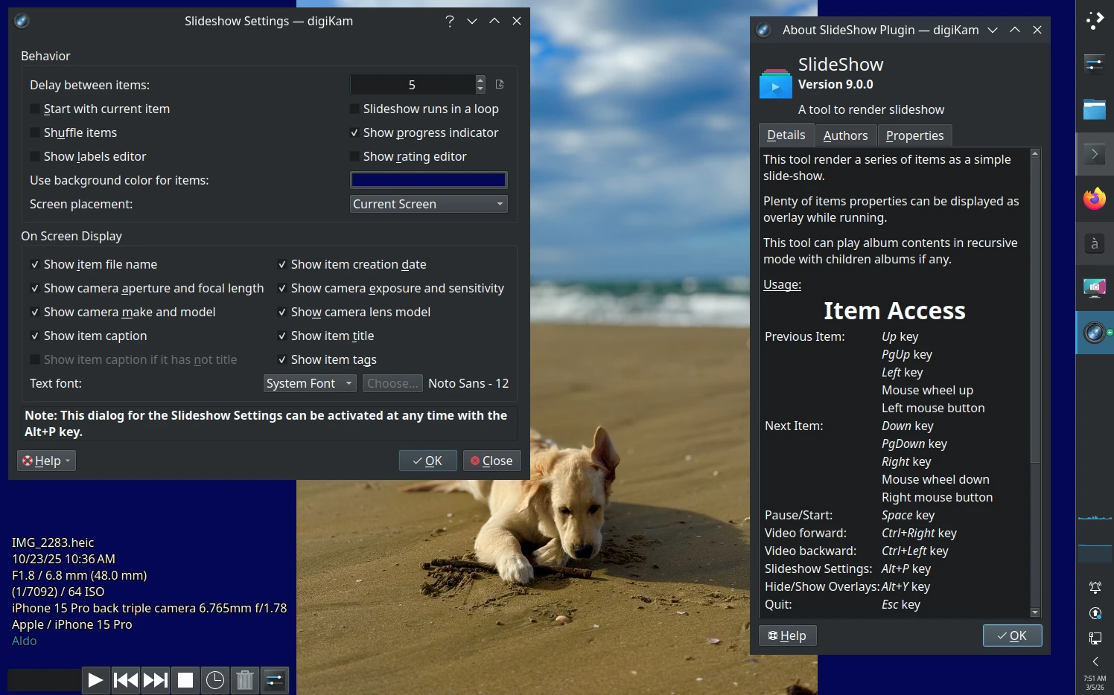Toggle the slideshow delay clock control
The width and height of the screenshot is (1114, 695).
click(214, 679)
